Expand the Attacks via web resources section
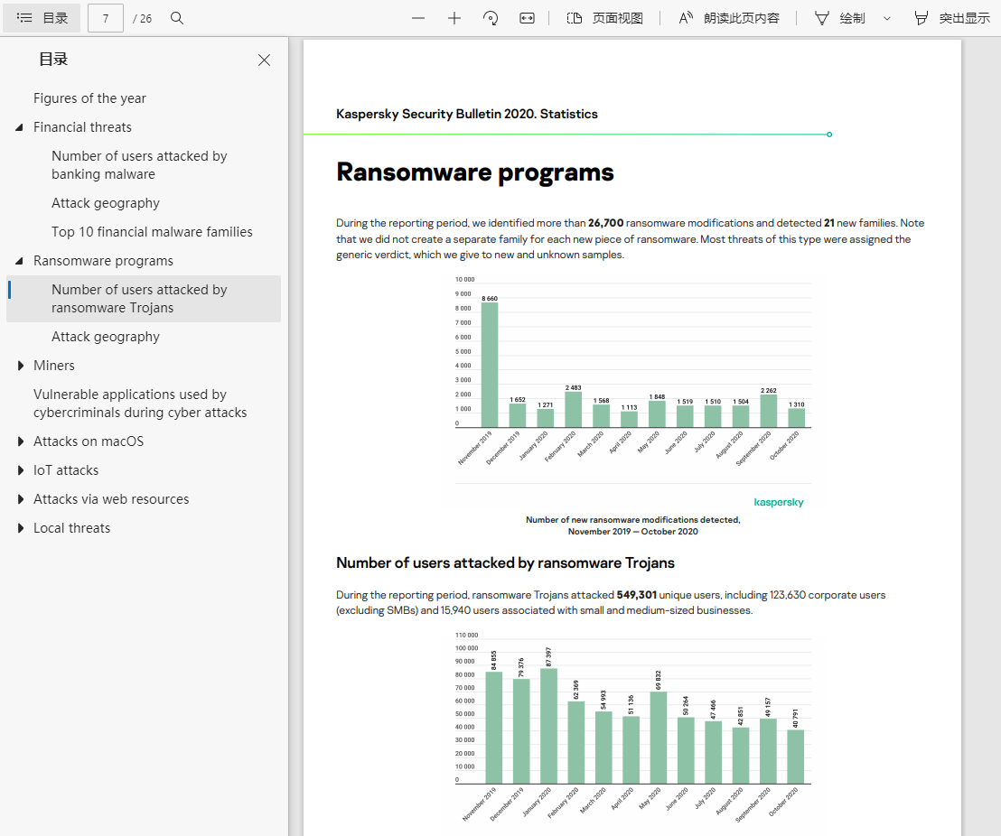 tap(21, 499)
